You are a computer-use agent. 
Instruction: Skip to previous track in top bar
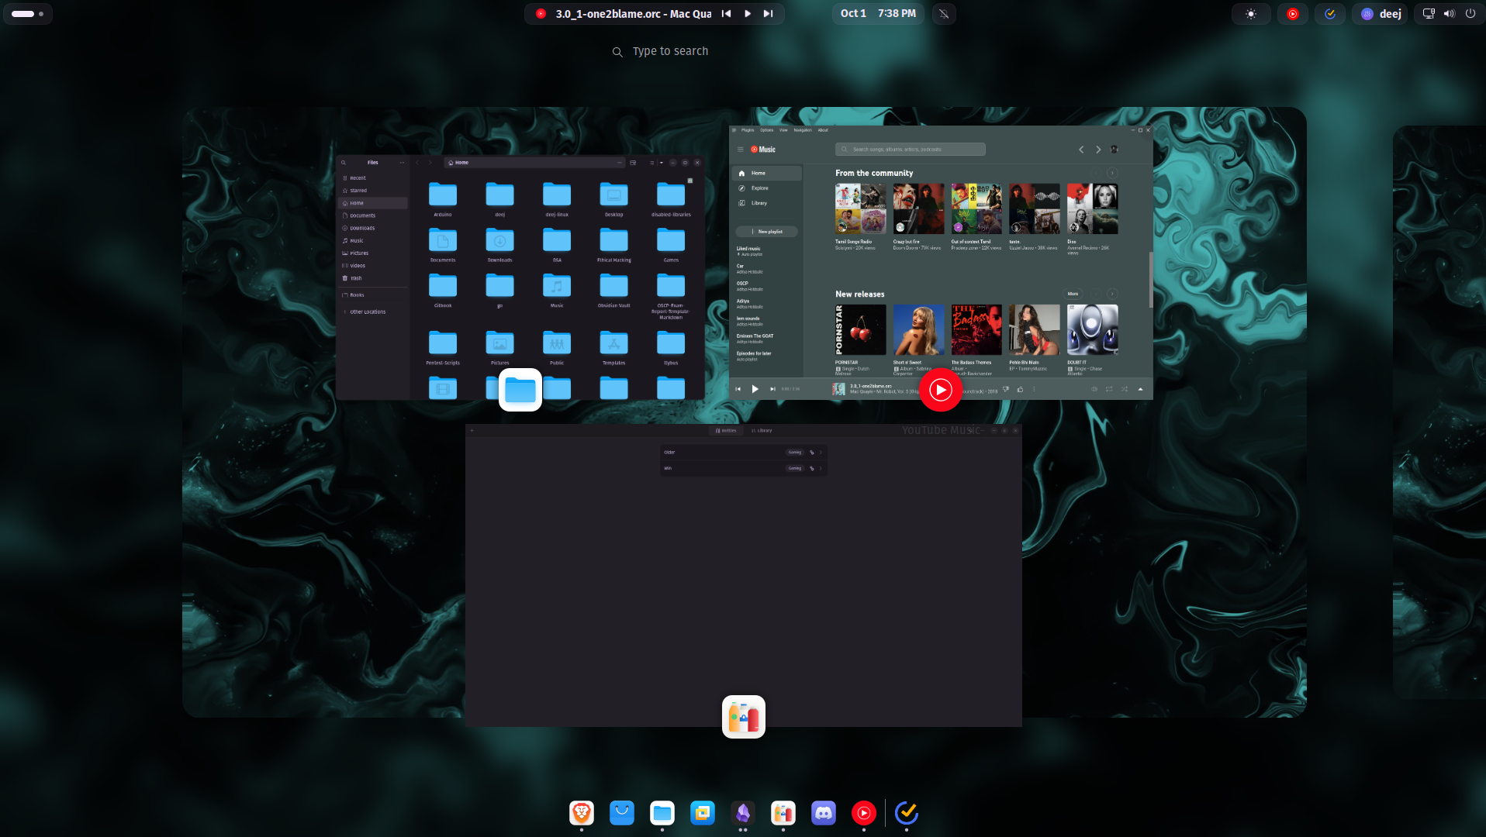click(726, 13)
